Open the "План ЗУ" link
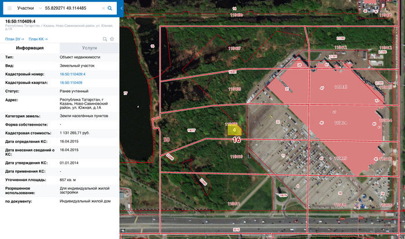This screenshot has height=239, width=405. point(14,39)
